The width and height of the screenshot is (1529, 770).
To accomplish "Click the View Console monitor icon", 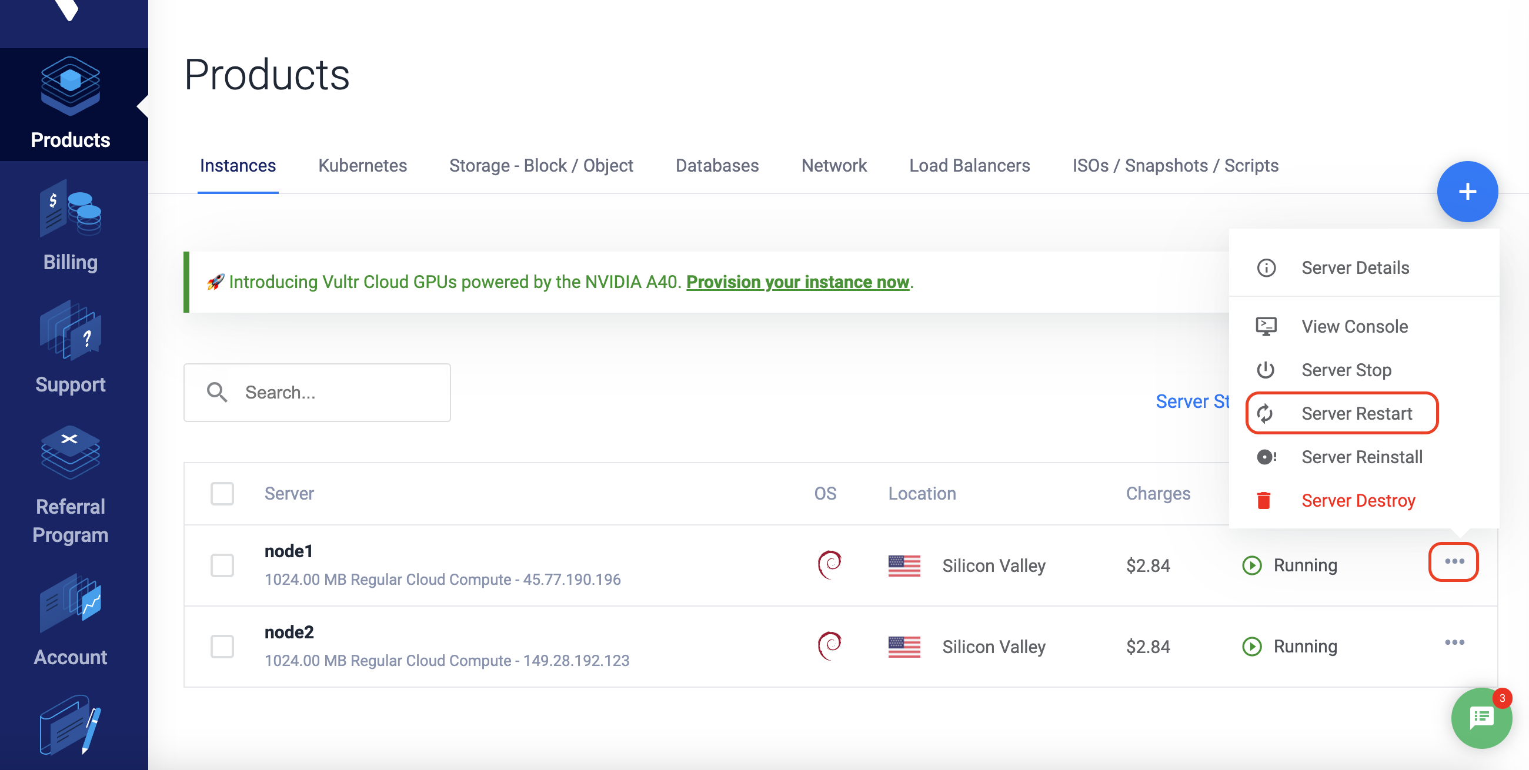I will [x=1266, y=326].
